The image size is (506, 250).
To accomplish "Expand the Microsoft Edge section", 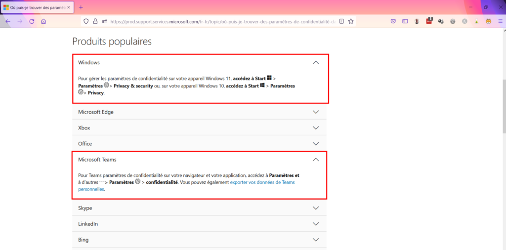I will tap(199, 112).
